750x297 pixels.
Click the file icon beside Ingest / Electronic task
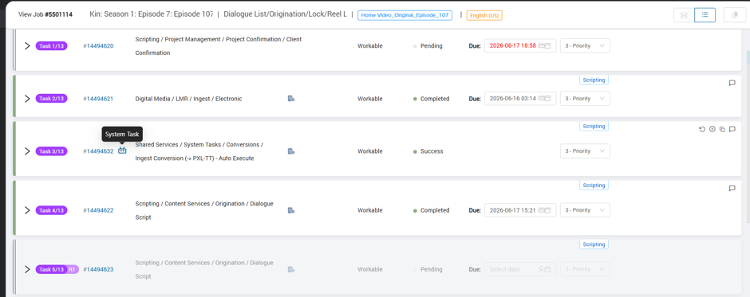click(x=290, y=99)
